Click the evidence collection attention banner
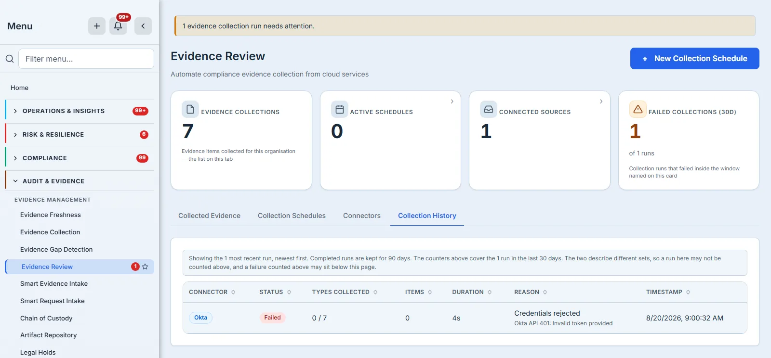The image size is (771, 358). (x=465, y=26)
